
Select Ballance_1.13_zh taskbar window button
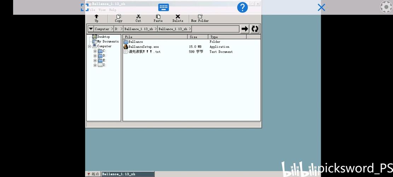tap(128, 174)
